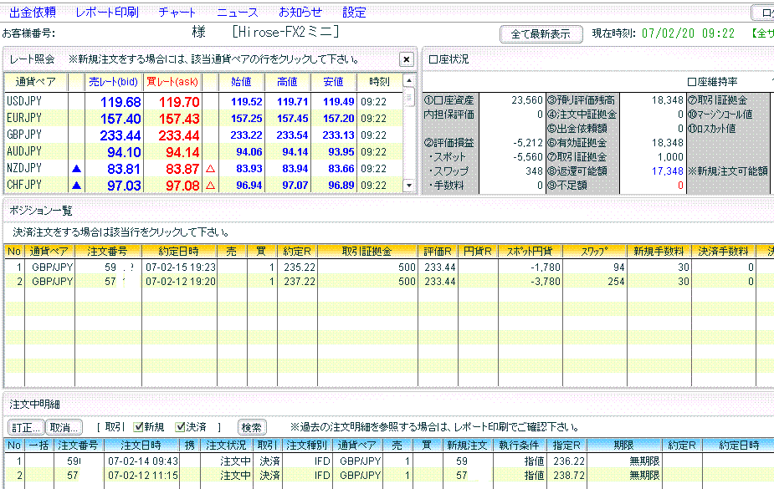This screenshot has height=489, width=774.
Task: Click the blue up-arrow beside NZDJPY
Action: coord(77,169)
